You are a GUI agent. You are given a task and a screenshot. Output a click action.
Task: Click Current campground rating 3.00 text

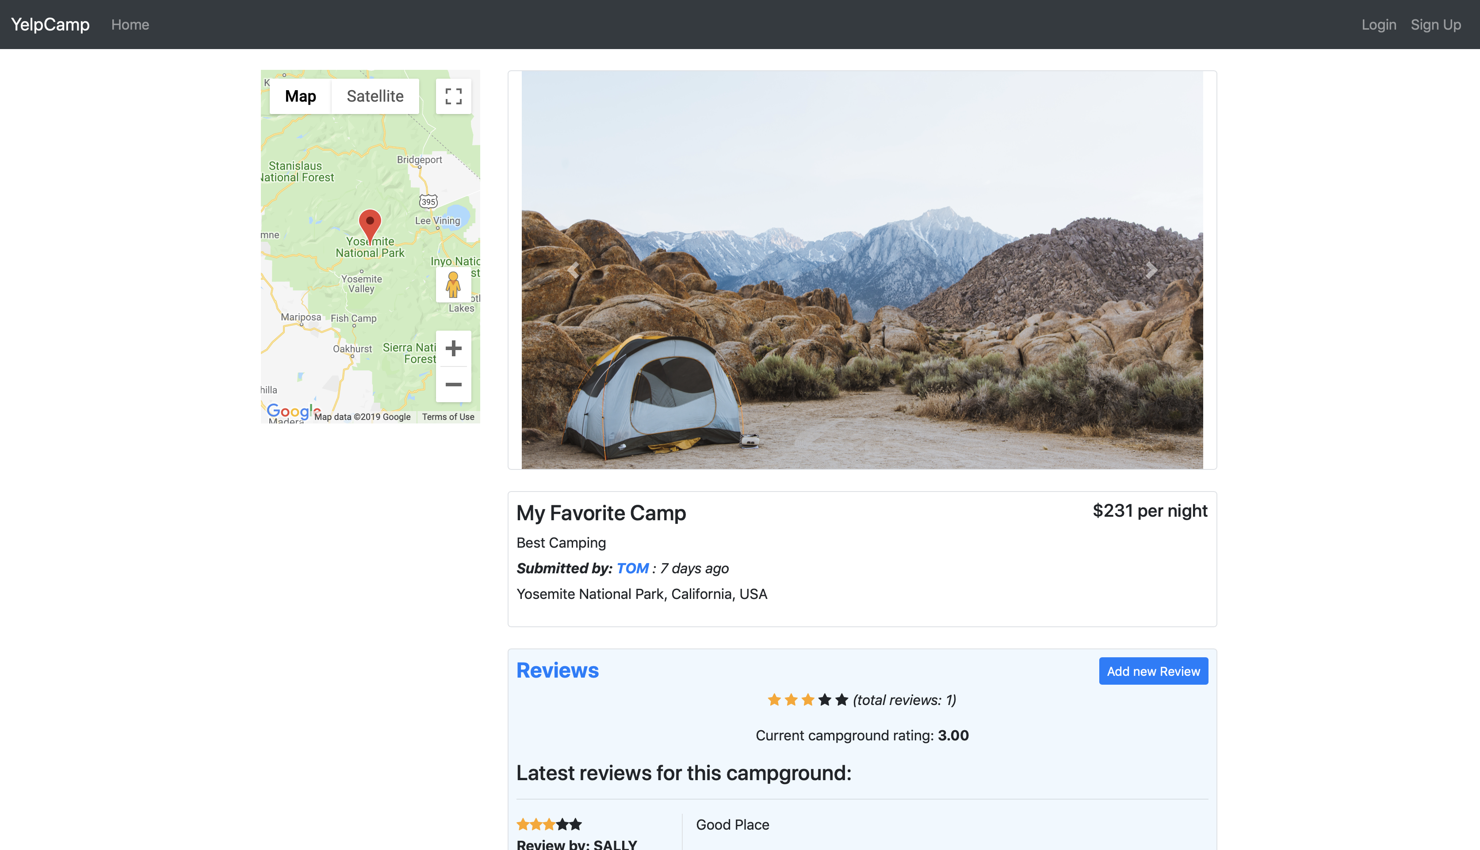pos(862,736)
